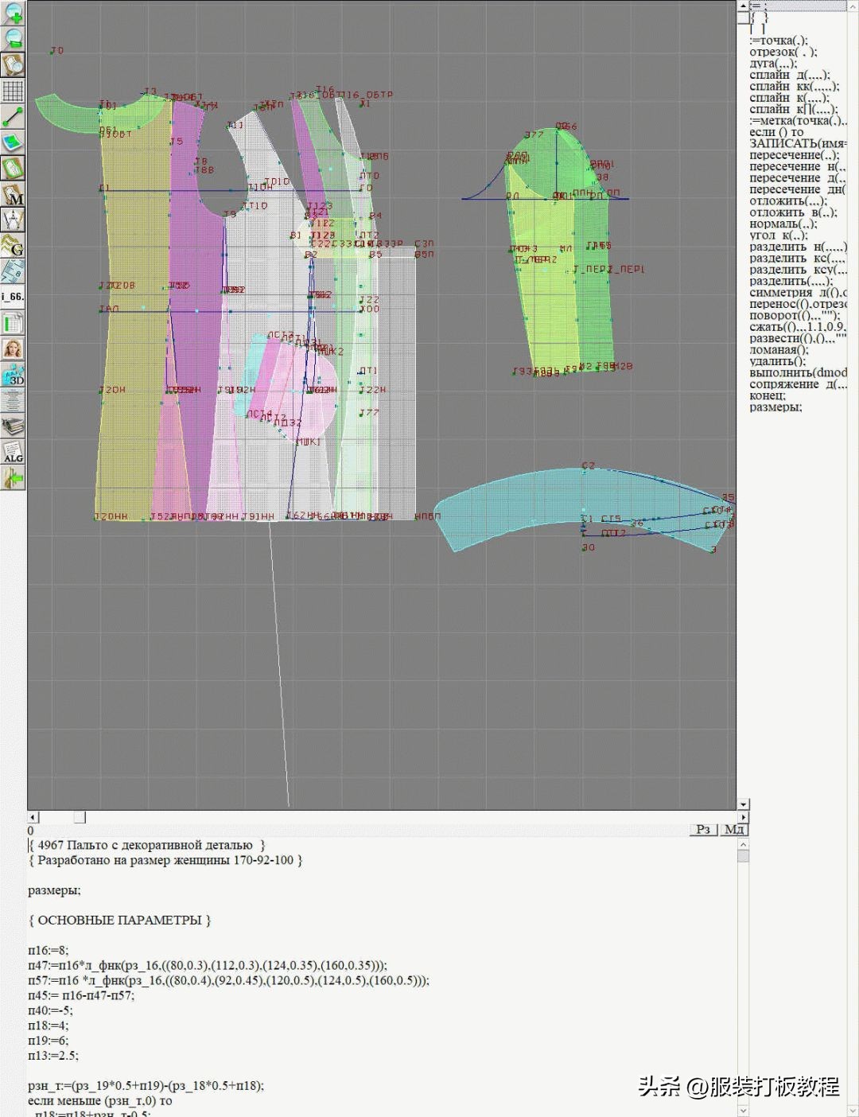Open the ALG algorithm document icon

pos(13,452)
